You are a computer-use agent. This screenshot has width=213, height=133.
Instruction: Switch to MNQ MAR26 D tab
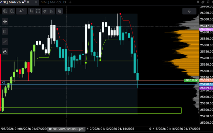click(x=53, y=2)
